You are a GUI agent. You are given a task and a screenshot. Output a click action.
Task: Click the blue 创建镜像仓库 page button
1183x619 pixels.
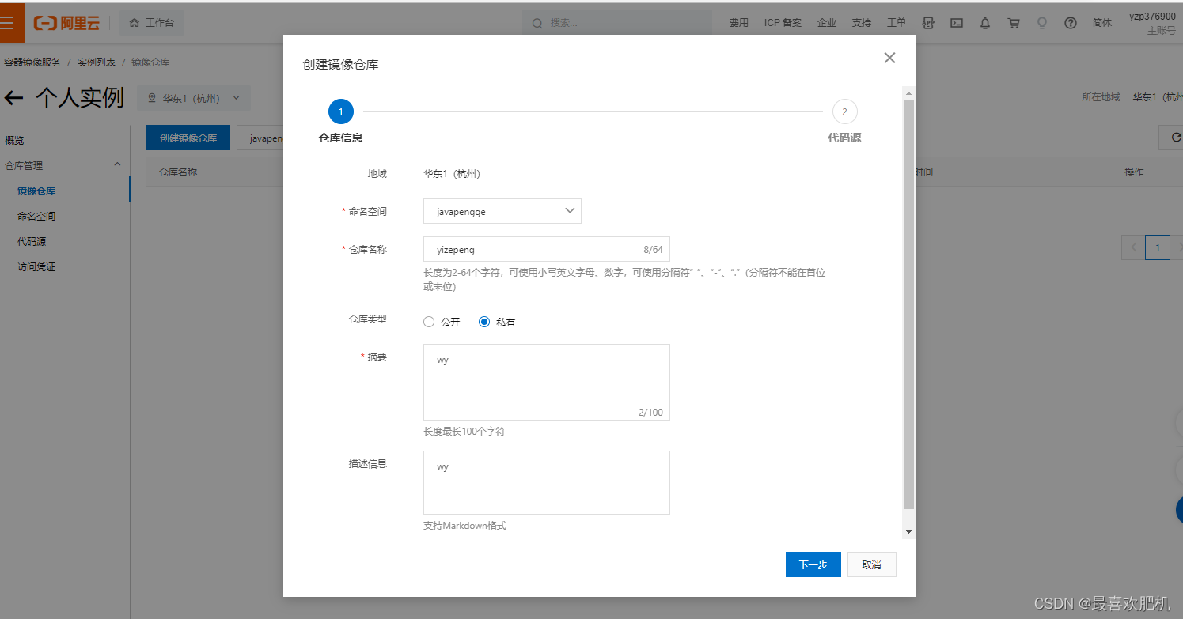tap(188, 138)
